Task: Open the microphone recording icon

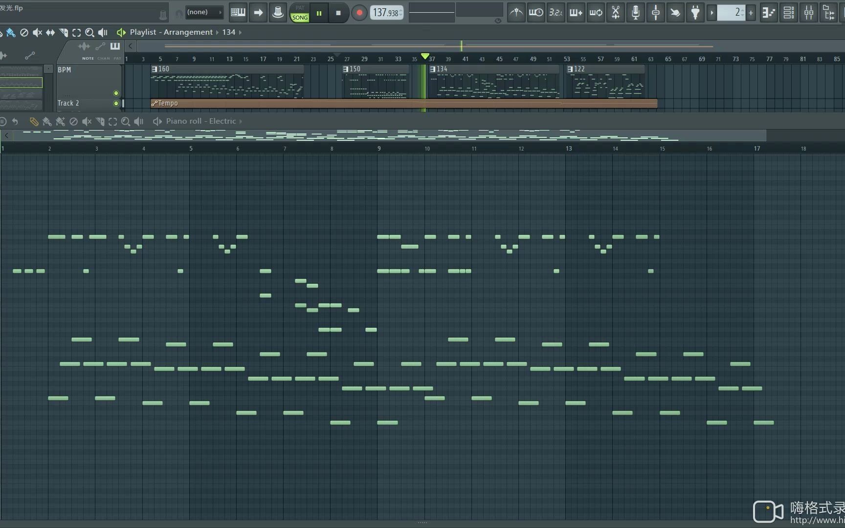Action: coord(636,13)
